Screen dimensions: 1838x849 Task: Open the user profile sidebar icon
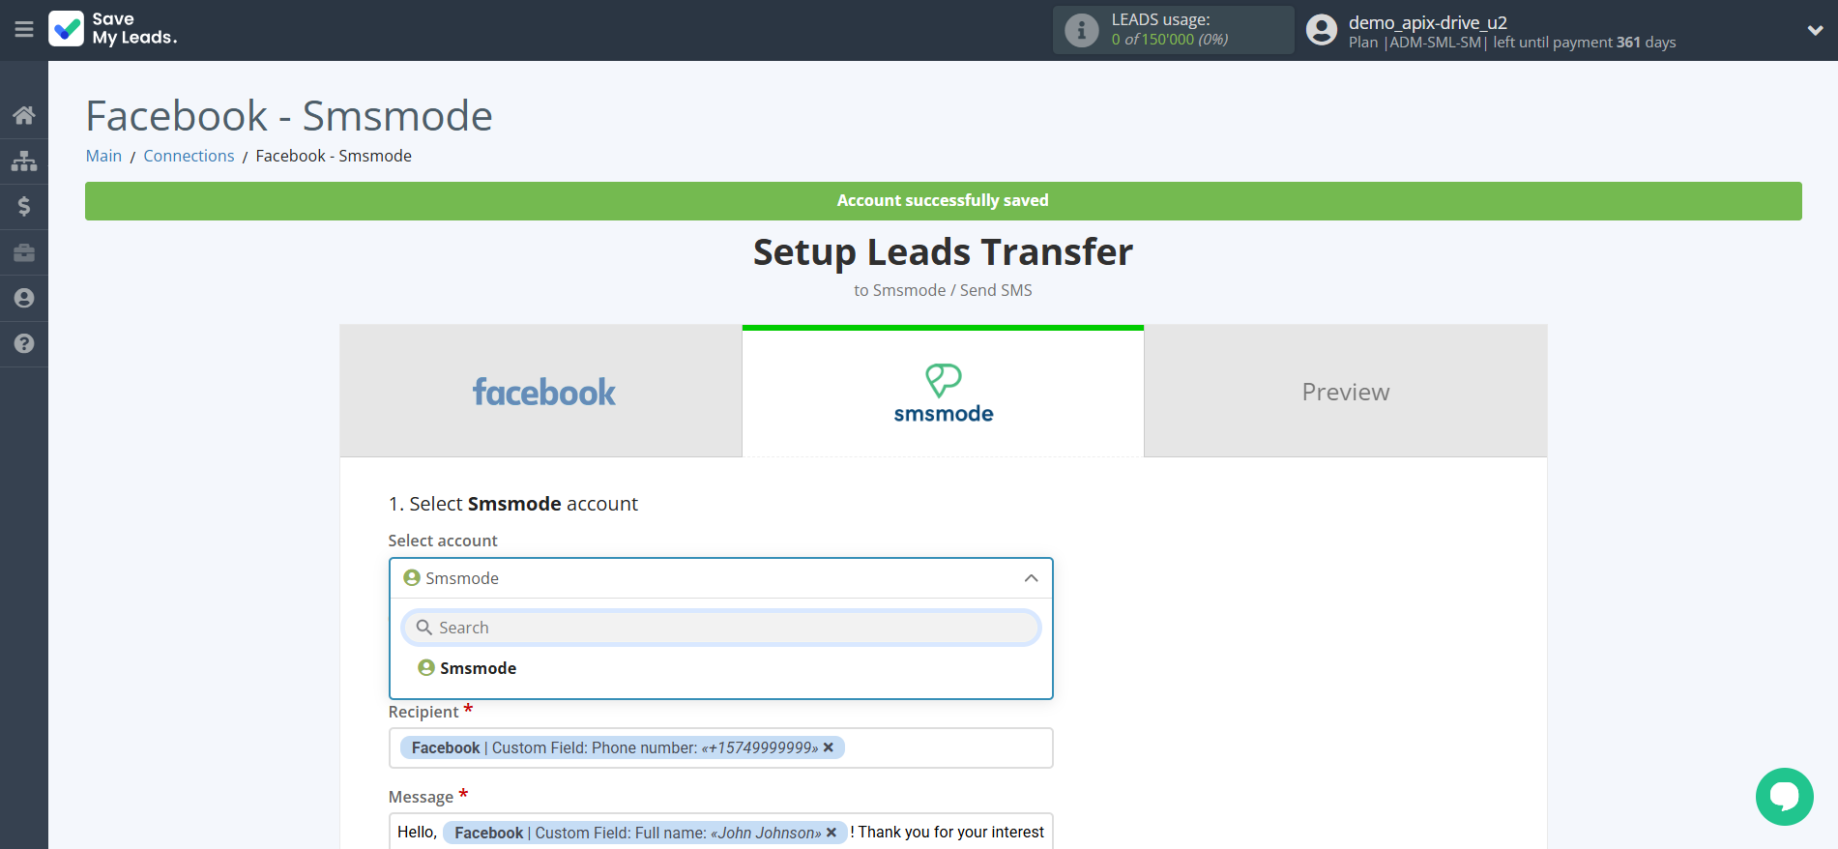[x=24, y=298]
